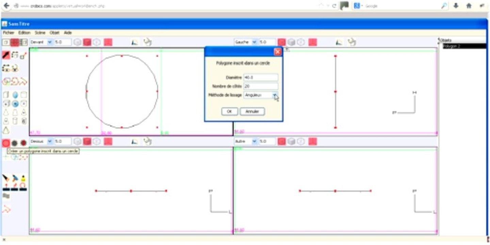Screen dimensions: 490x245
Task: Click the Dessous viewport 5.0 scale field
Action: pos(63,141)
